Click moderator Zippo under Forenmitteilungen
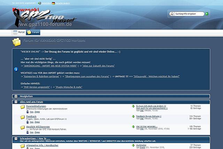The width and height of the screenshot is (223, 149). coord(37,112)
